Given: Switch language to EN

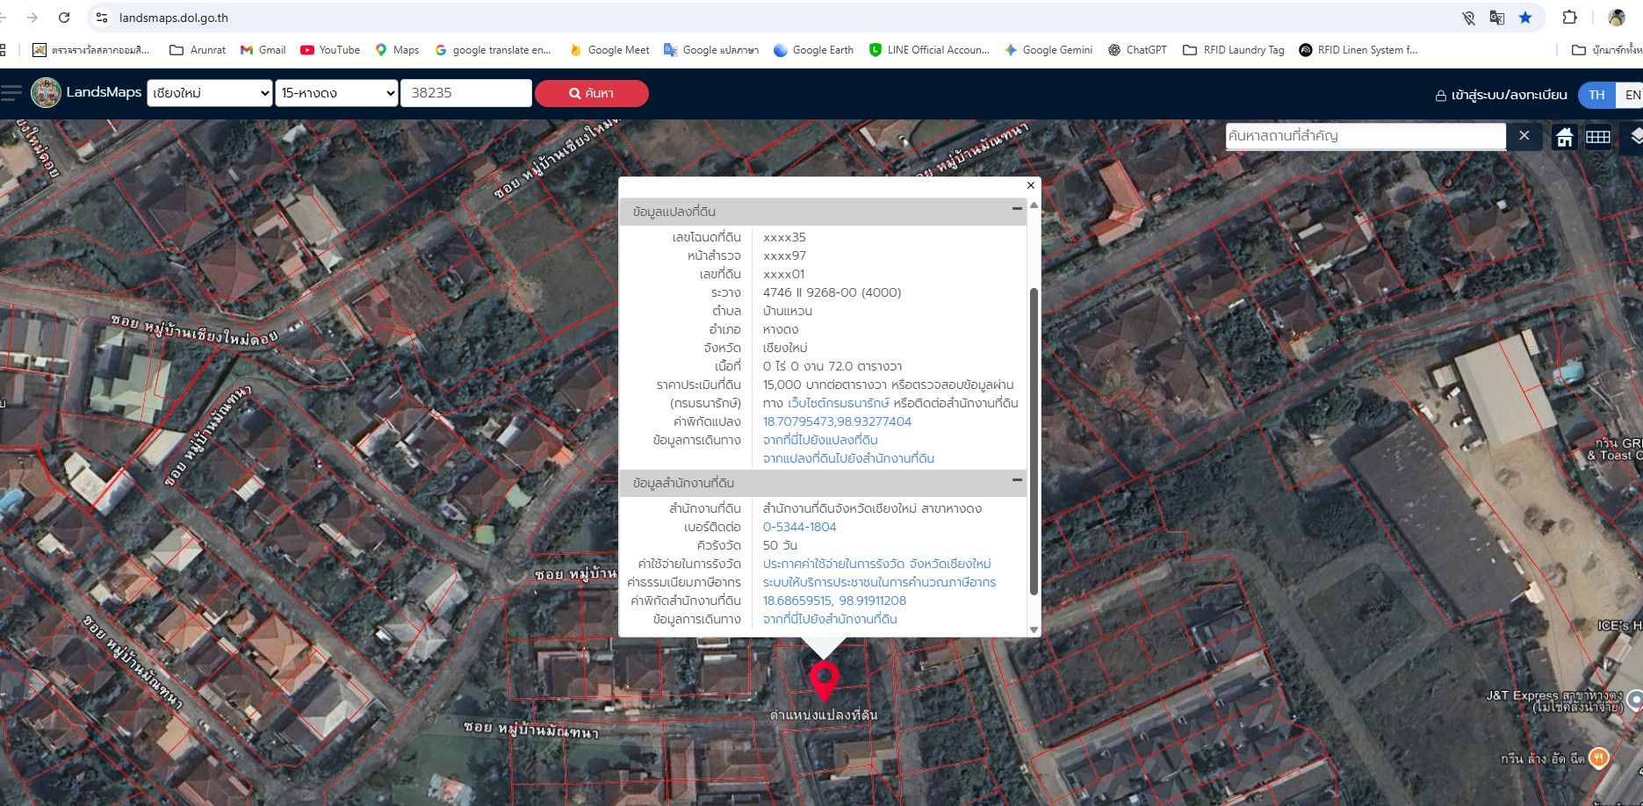Looking at the screenshot, I should [x=1631, y=95].
